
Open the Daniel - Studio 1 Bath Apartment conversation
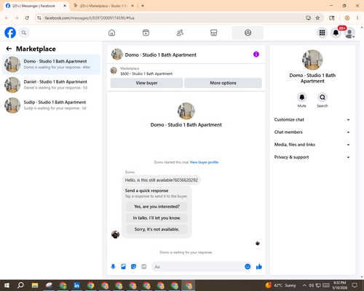click(x=51, y=85)
